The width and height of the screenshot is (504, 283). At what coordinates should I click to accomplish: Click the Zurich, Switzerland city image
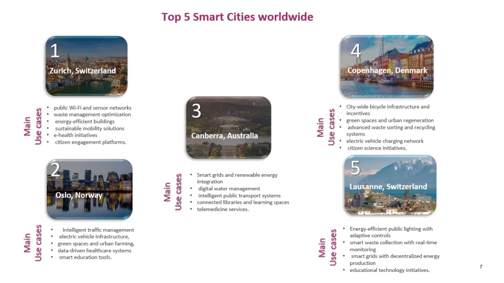click(87, 66)
